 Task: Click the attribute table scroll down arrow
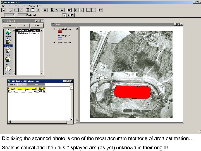click(71, 119)
